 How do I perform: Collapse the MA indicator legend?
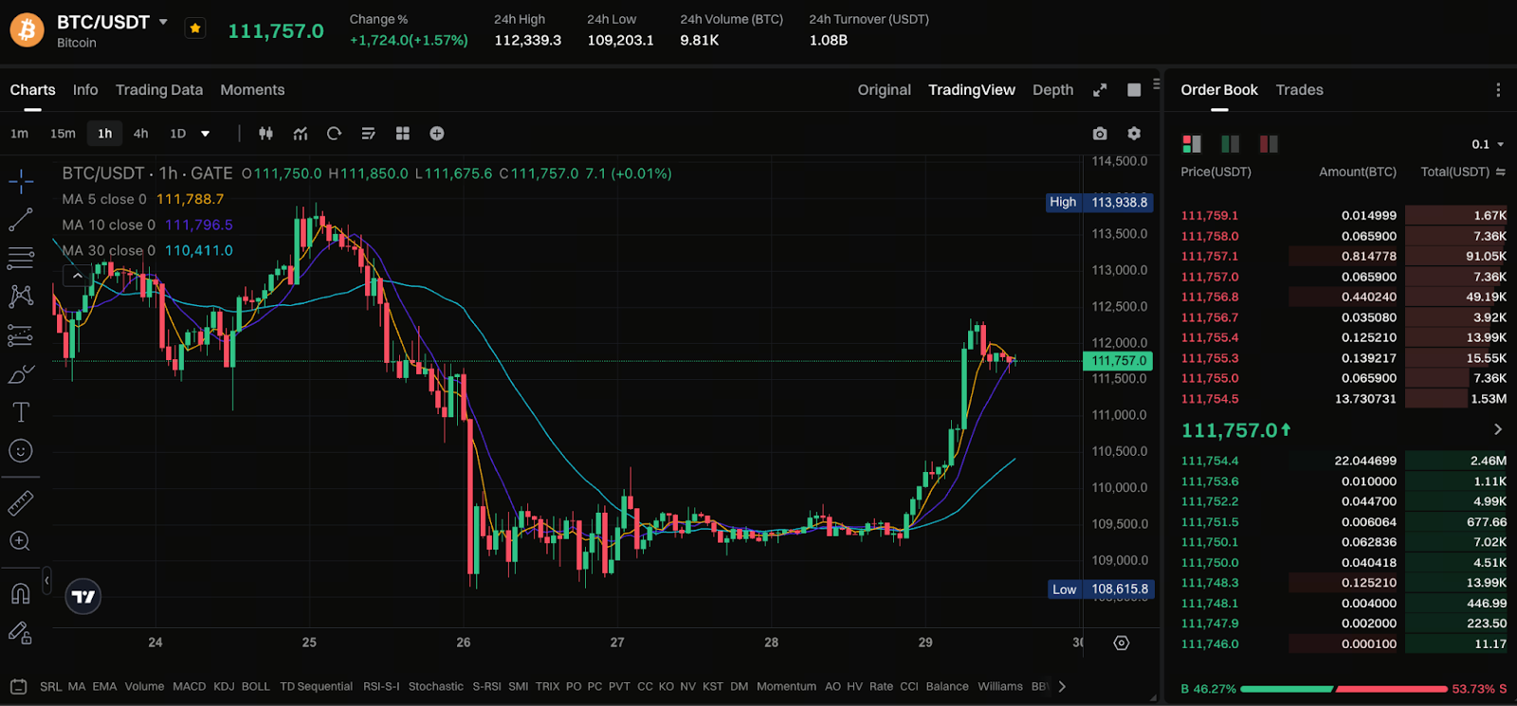(x=77, y=276)
